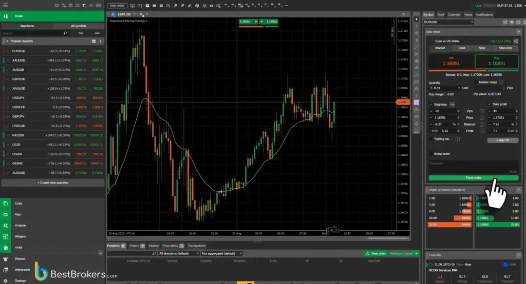Enable the Break-even checkbox
The height and width of the screenshot is (284, 526).
tap(431, 154)
